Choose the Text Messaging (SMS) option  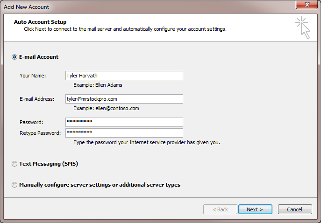[14, 164]
